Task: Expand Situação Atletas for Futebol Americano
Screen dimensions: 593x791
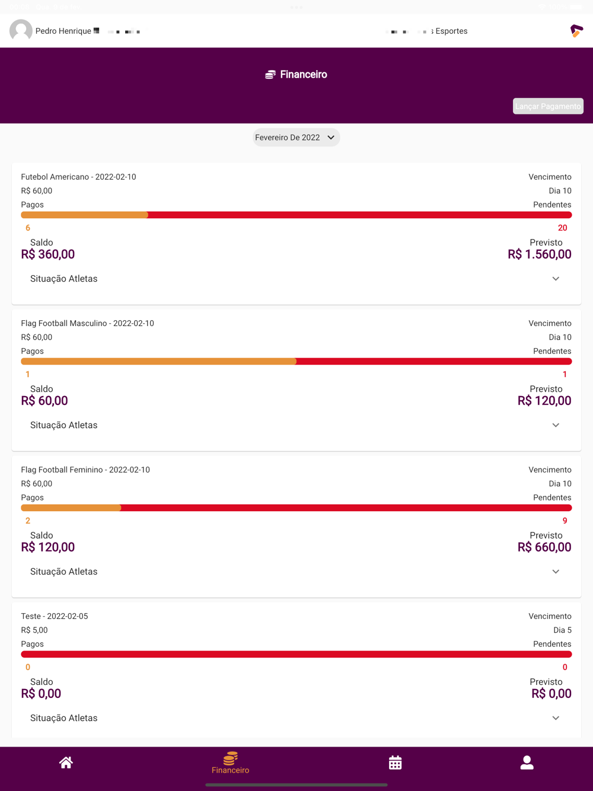Action: 556,279
